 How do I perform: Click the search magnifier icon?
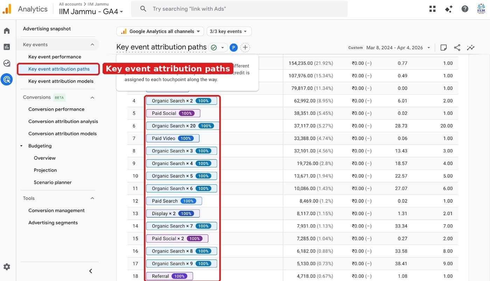143,9
